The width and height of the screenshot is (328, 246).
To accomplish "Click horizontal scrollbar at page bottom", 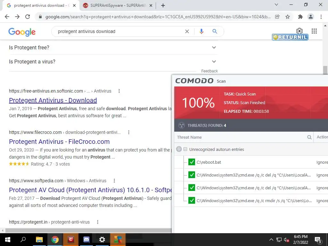I will pyautogui.click(x=88, y=230).
